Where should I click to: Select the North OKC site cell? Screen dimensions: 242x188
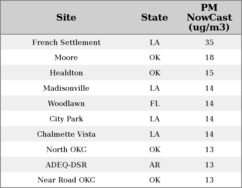66,150
